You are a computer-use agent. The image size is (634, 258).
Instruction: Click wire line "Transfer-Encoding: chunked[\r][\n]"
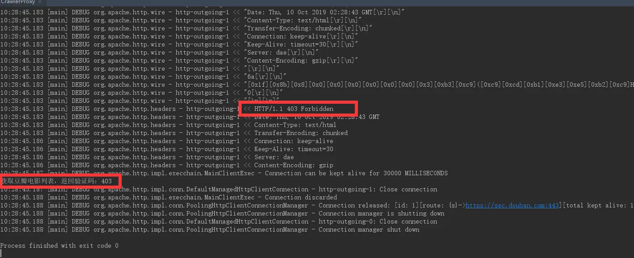tap(186, 28)
